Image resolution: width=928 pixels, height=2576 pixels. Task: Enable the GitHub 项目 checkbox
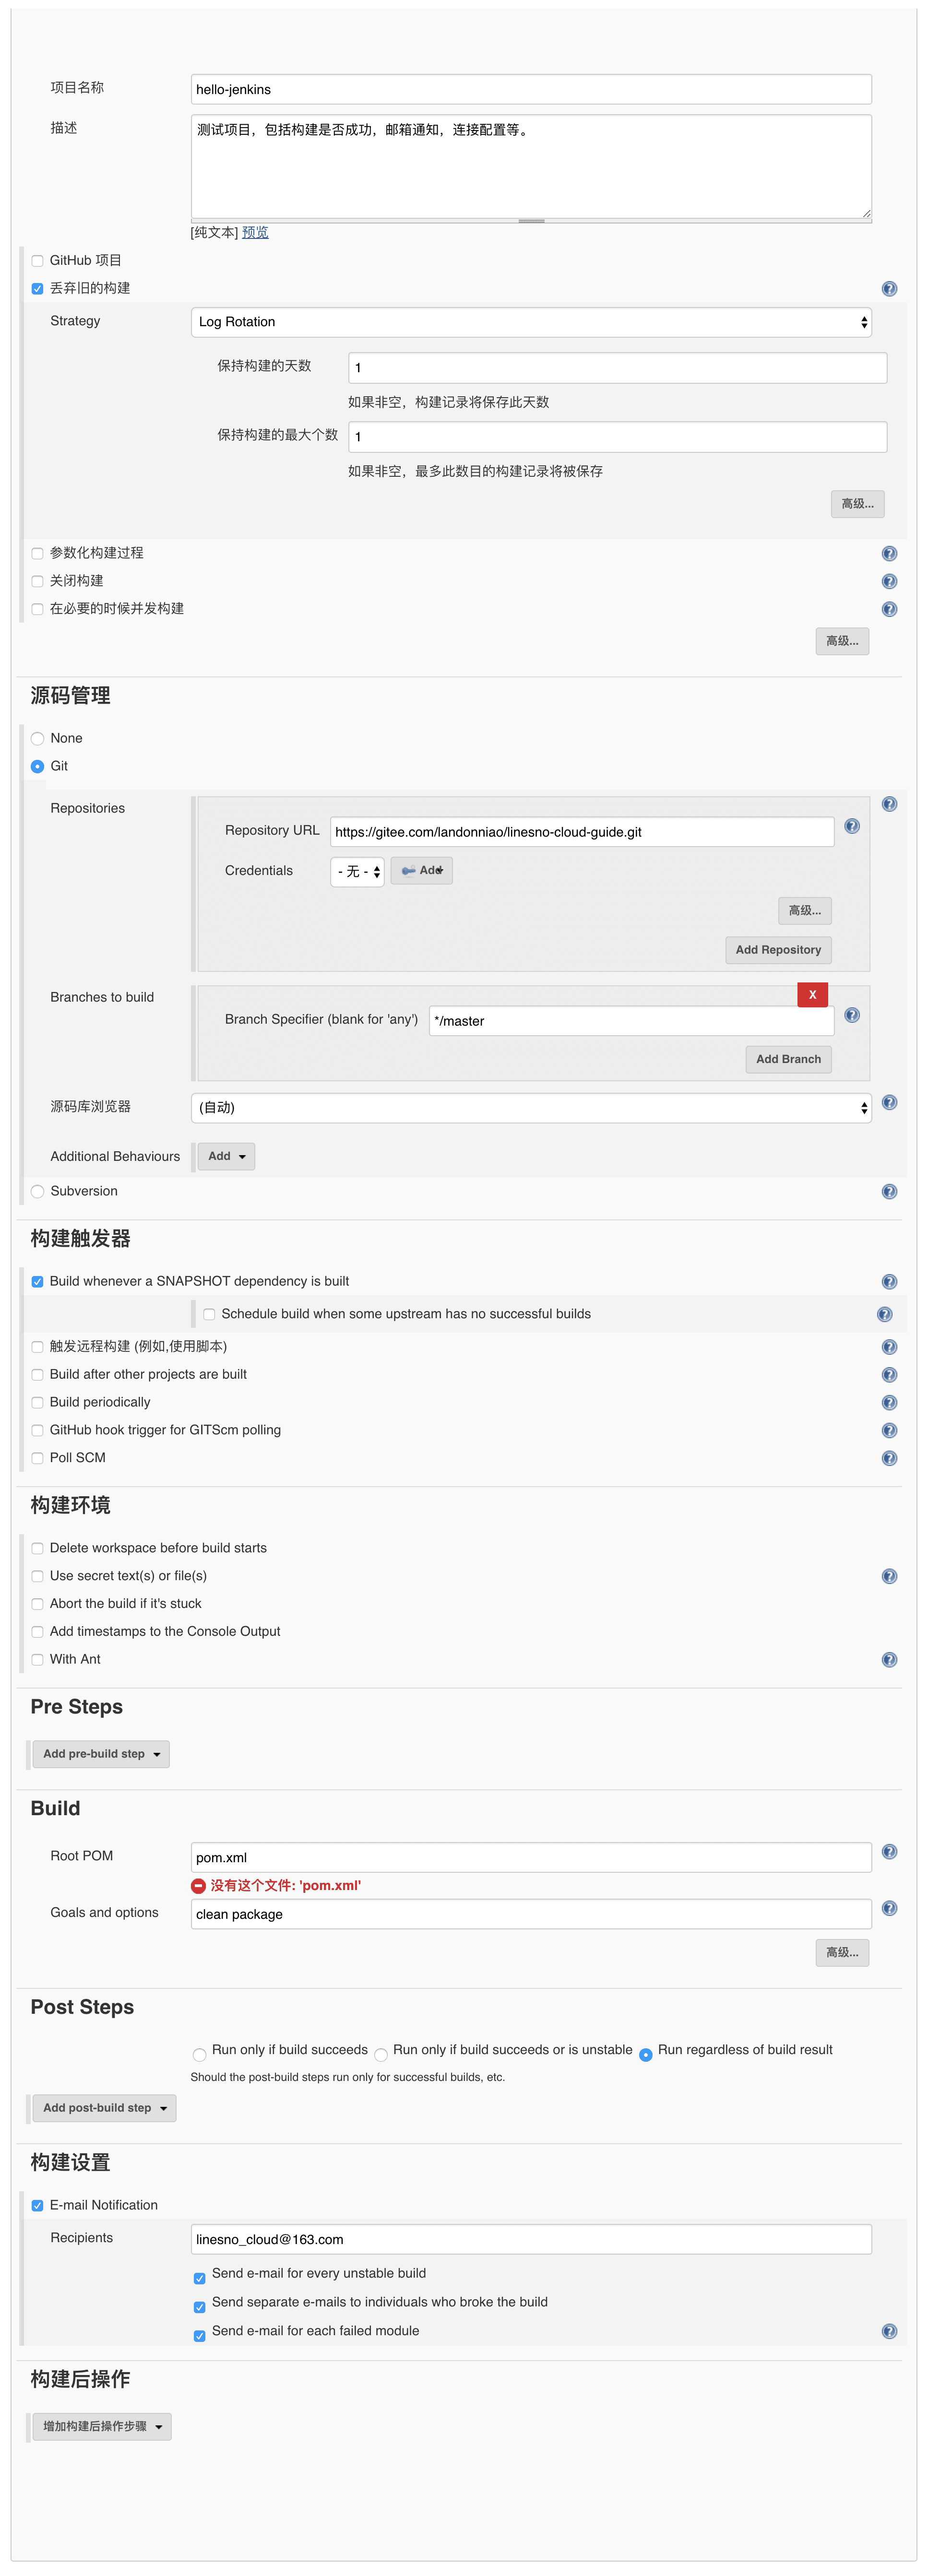coord(38,261)
